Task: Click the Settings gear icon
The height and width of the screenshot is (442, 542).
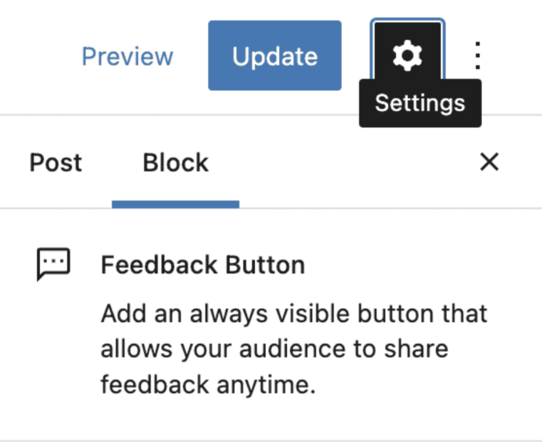Action: [x=407, y=56]
